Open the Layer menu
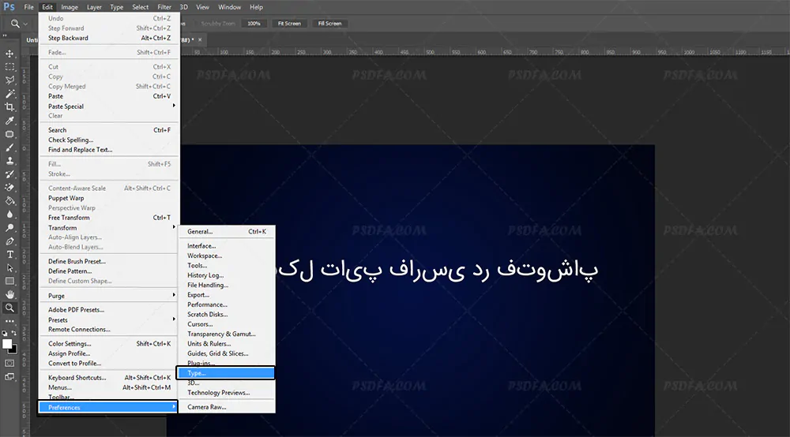 coord(94,7)
